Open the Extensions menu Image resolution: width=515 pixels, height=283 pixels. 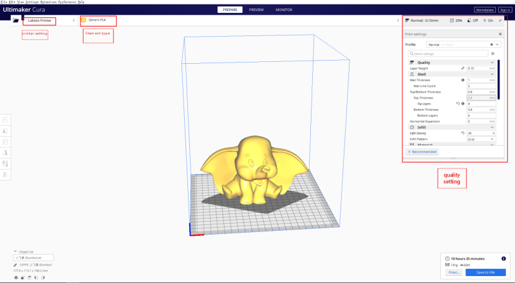click(x=48, y=2)
